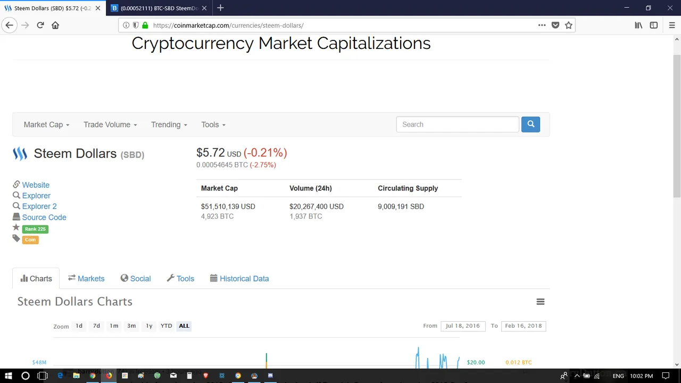This screenshot has width=681, height=383.
Task: Open the Historical Data tab
Action: pos(239,278)
